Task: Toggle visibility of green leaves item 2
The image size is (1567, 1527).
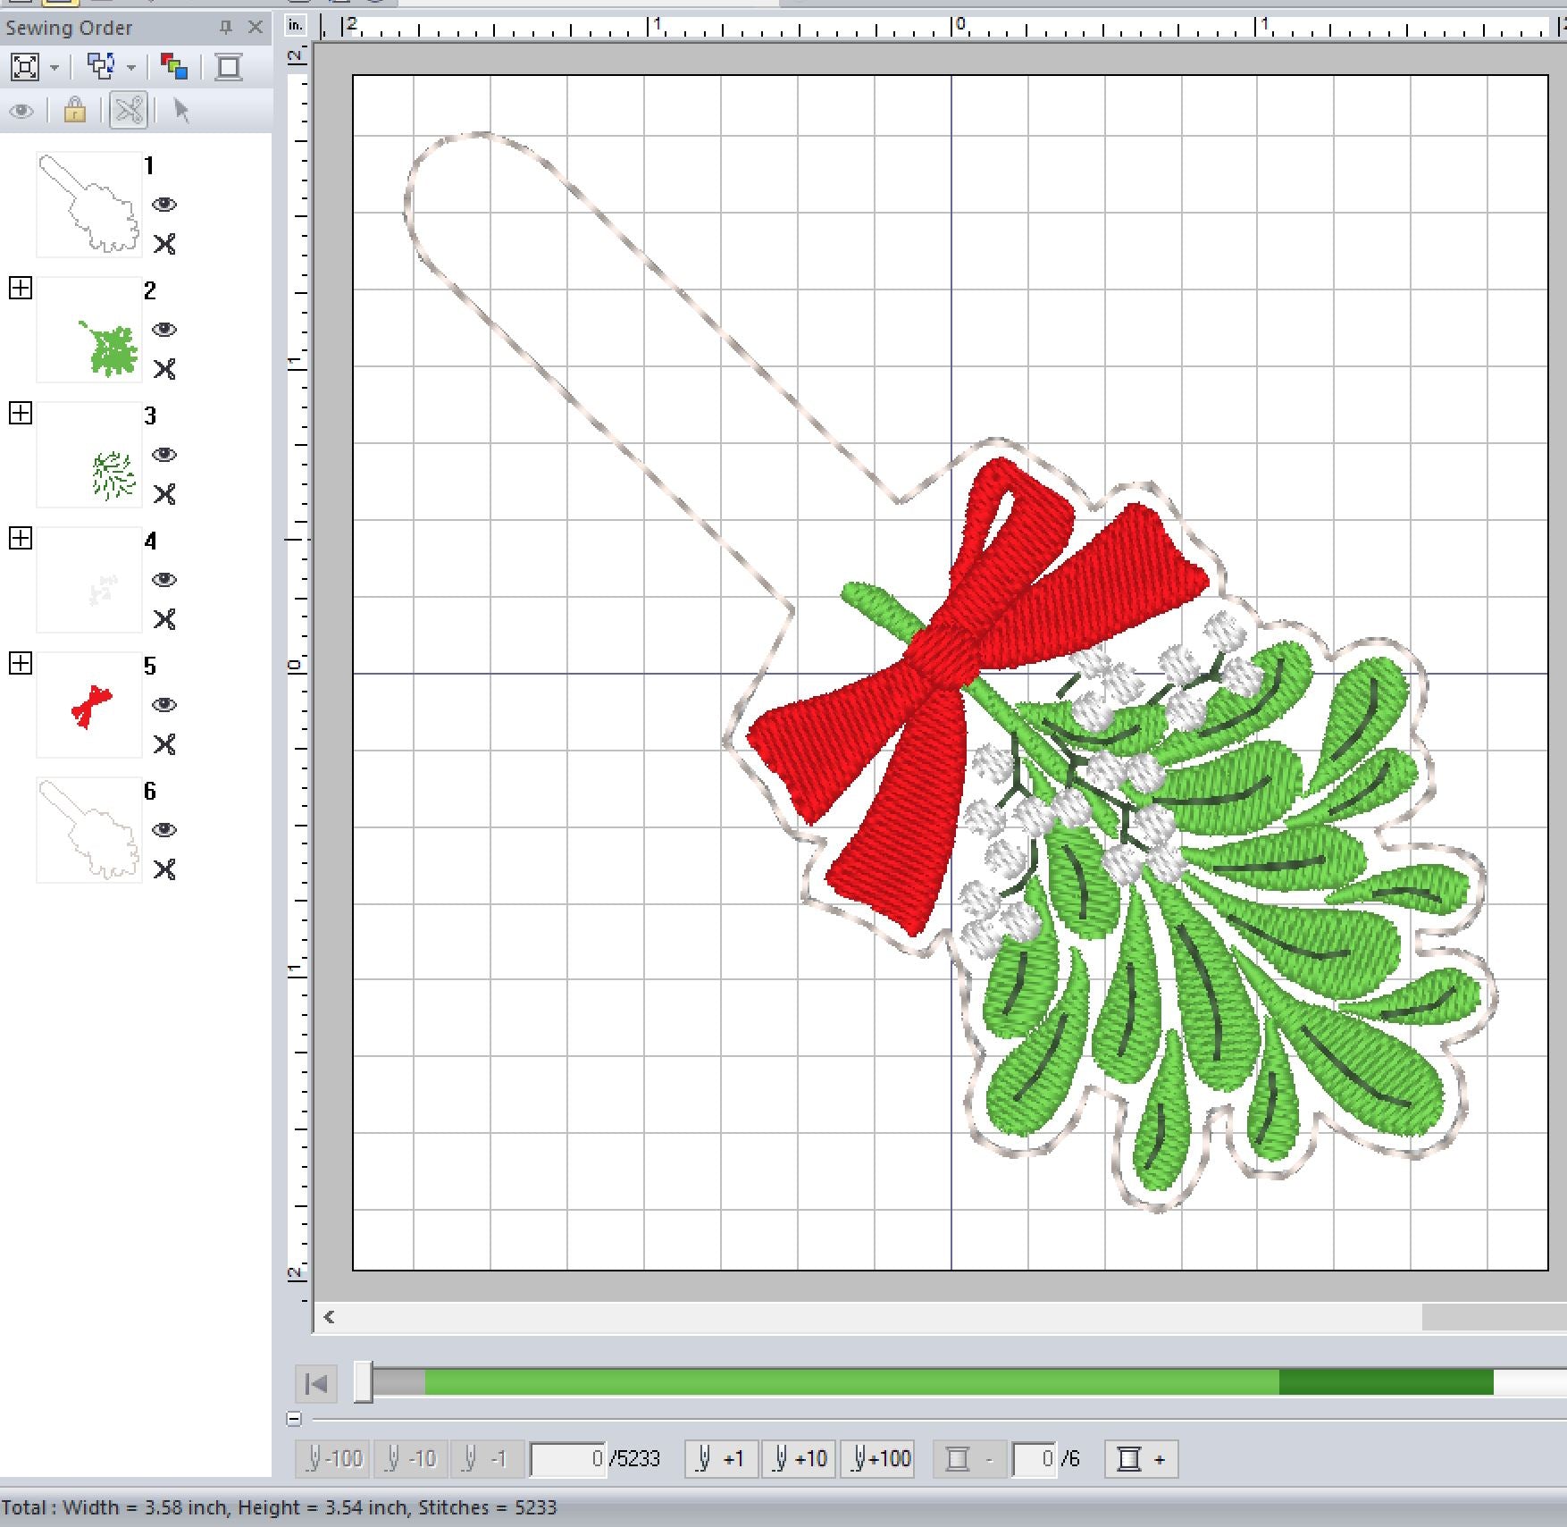Action: 164,330
